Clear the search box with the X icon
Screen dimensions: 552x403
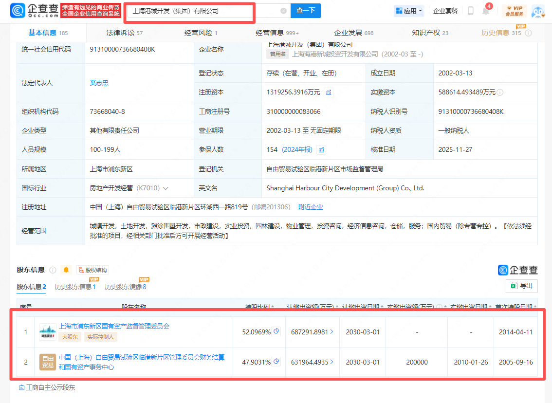(283, 11)
